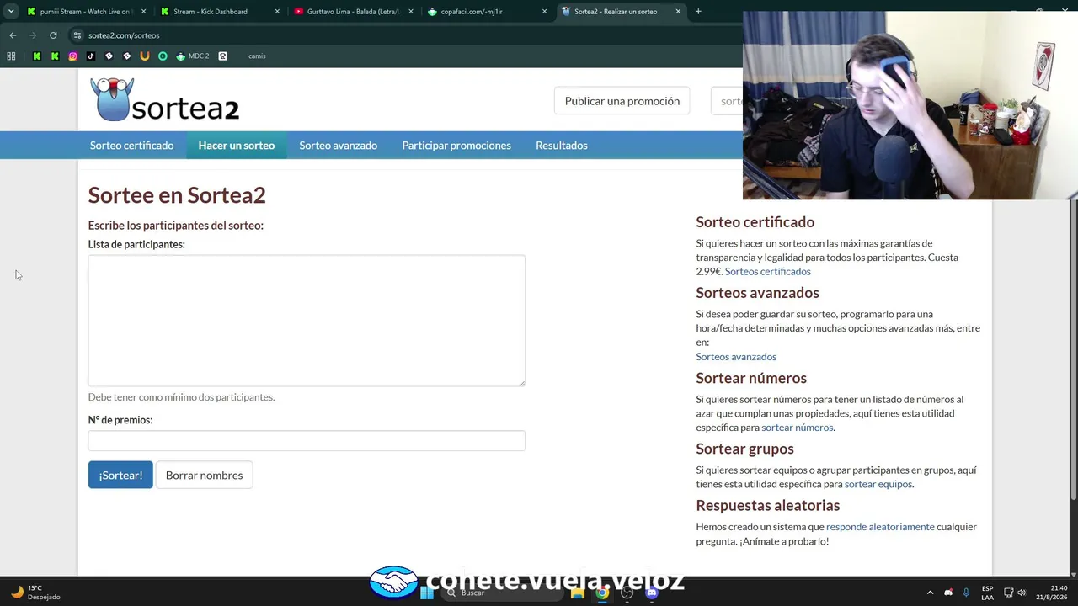Reload the sortea2.com page
Image resolution: width=1078 pixels, height=606 pixels.
click(x=53, y=35)
